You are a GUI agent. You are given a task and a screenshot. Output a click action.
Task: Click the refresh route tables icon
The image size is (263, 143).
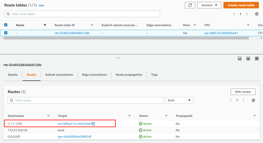[x=190, y=5]
